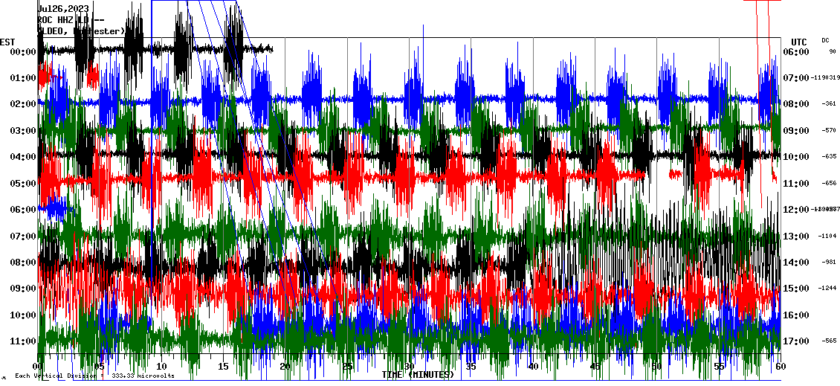Select the 10:00 UTC time label
Viewport: 840px width, 386px height.
[x=797, y=157]
